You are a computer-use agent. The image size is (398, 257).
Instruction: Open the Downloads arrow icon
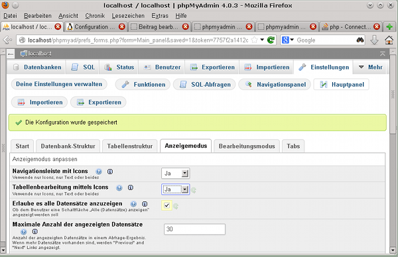point(374,40)
